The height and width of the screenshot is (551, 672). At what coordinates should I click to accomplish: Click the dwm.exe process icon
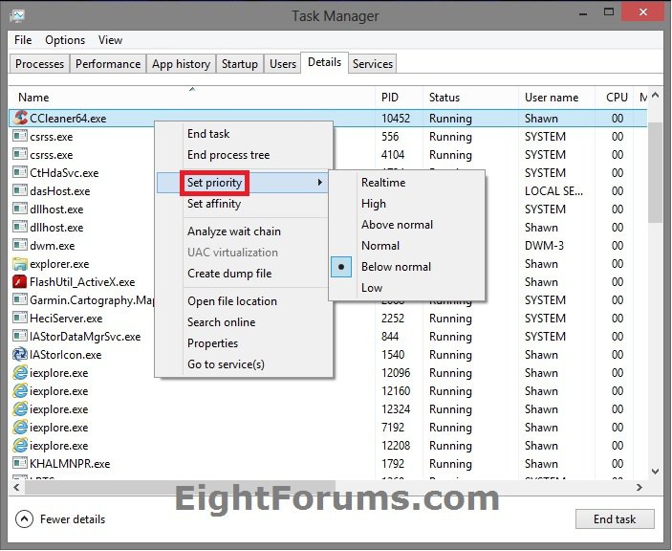coord(20,246)
